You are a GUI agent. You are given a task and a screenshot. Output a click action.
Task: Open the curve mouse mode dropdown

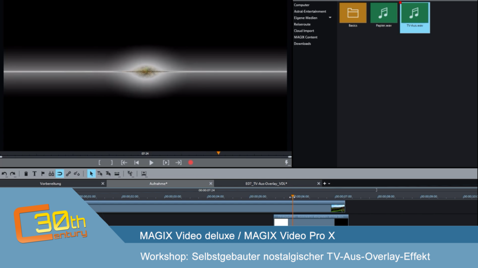(x=117, y=174)
